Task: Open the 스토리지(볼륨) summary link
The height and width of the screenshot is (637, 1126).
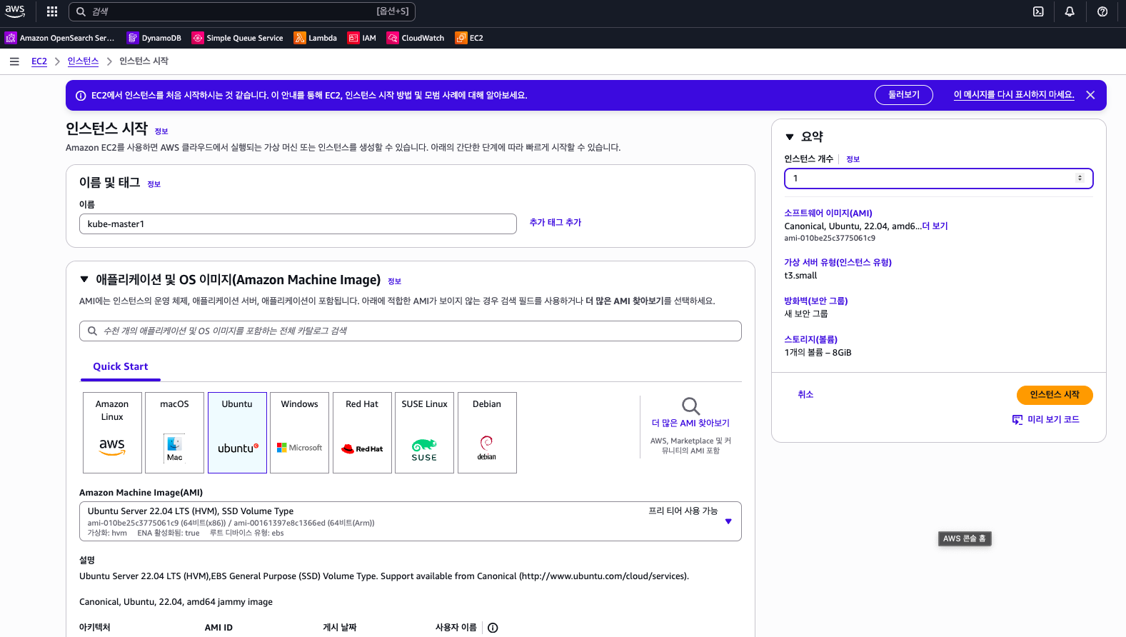Action: 810,340
